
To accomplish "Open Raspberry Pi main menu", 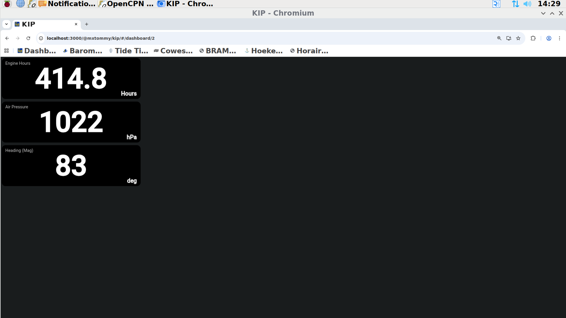I will coord(7,4).
